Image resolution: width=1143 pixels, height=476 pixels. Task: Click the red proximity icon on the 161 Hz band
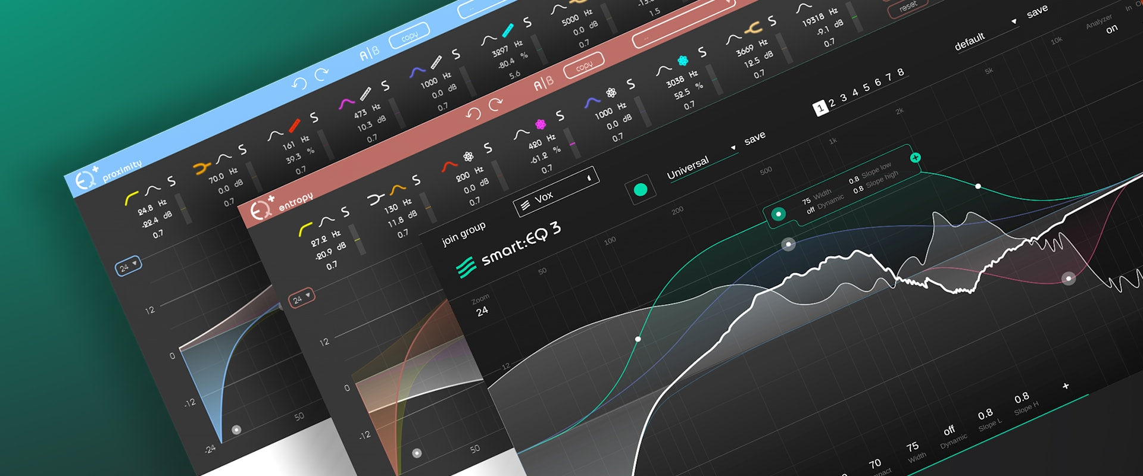[294, 126]
